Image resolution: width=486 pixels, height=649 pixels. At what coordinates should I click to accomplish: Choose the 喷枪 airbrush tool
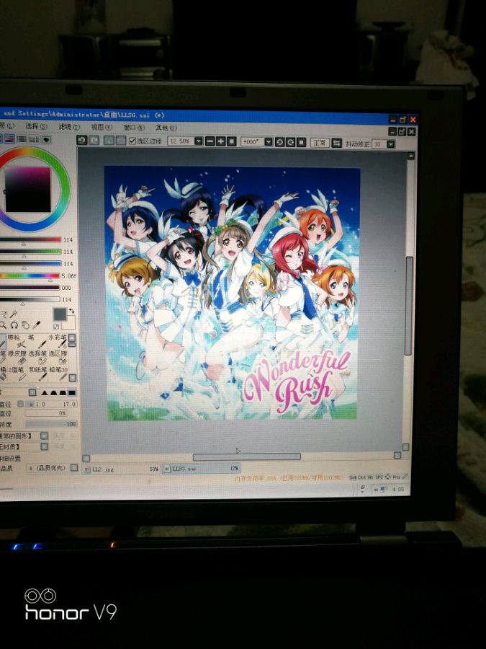(x=16, y=342)
